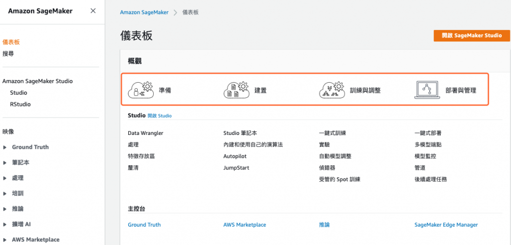511x245 pixels.
Task: Select 儀表板 in the sidebar
Action: (x=11, y=42)
